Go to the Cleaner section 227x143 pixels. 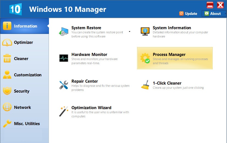tap(25, 58)
